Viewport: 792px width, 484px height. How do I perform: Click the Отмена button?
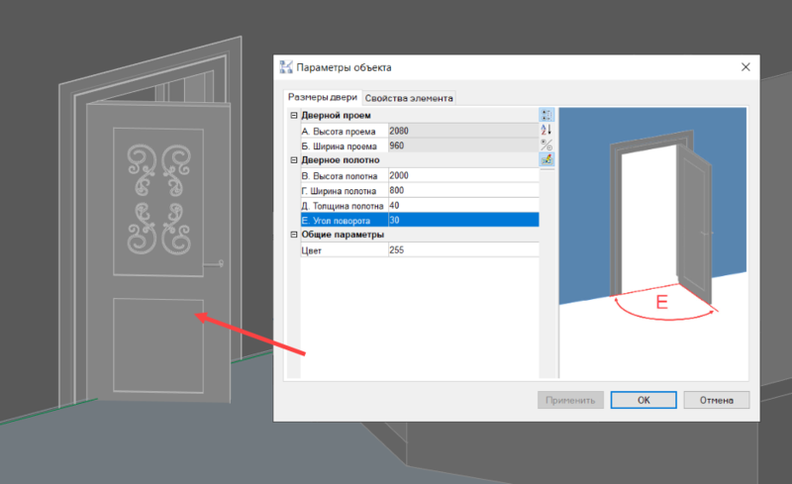[x=716, y=400]
